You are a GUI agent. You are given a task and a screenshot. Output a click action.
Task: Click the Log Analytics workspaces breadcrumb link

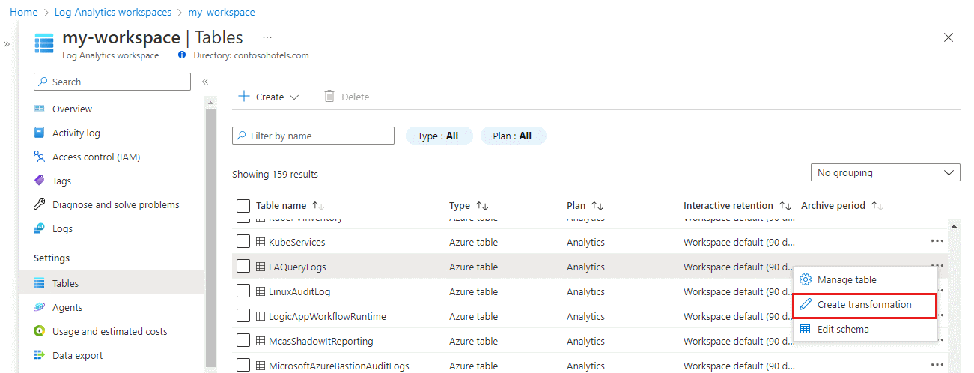coord(117,13)
